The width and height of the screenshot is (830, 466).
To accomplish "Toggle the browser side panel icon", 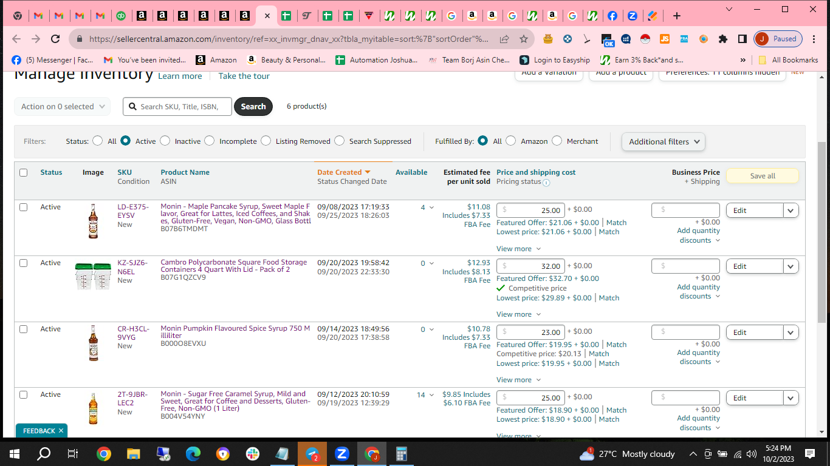I will coord(742,39).
